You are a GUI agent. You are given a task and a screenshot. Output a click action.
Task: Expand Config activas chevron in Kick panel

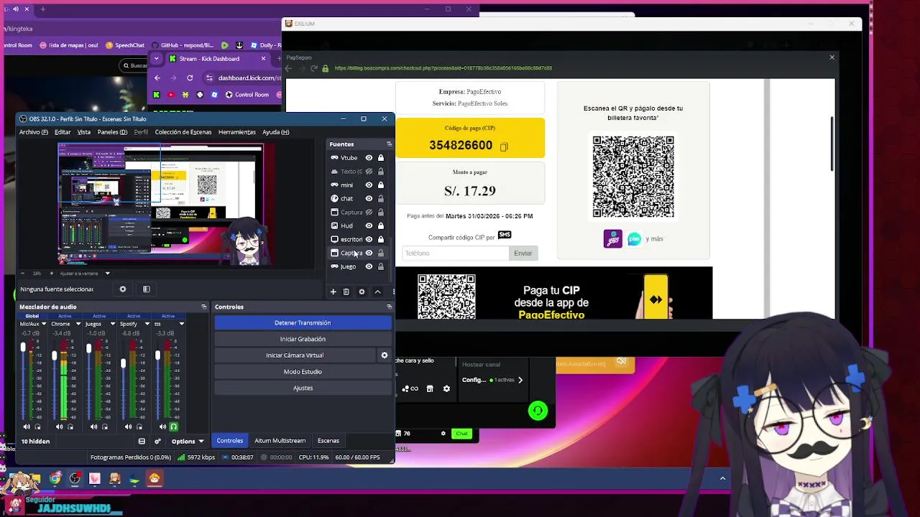pos(520,380)
